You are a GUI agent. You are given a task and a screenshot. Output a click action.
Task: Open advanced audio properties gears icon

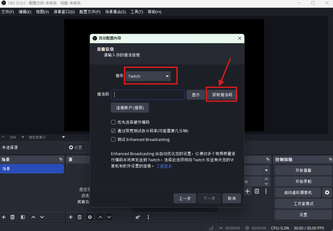coord(138,217)
